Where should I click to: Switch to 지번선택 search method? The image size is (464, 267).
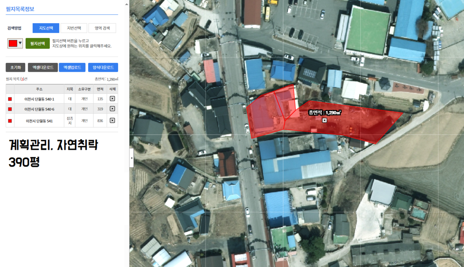click(x=74, y=28)
